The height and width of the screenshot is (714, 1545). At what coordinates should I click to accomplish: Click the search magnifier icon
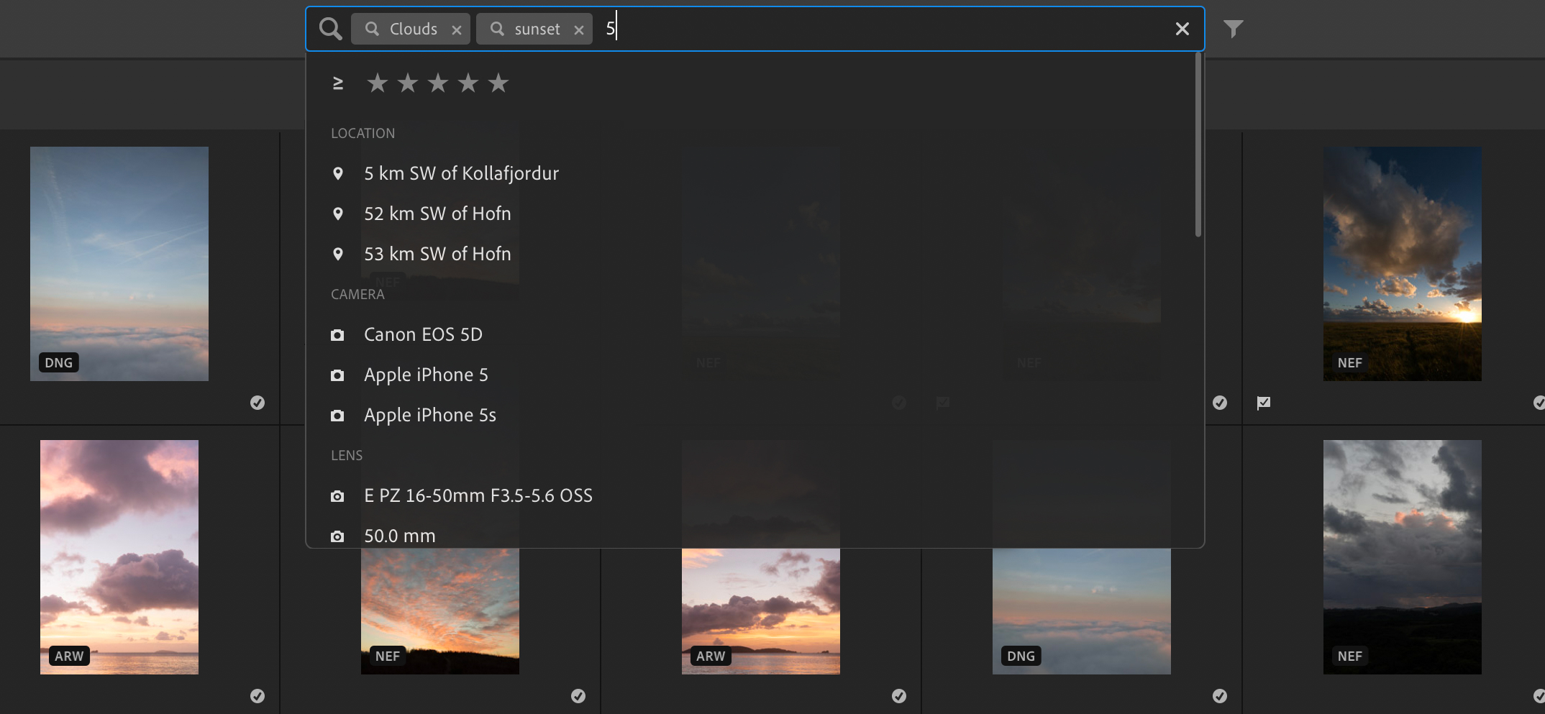331,29
